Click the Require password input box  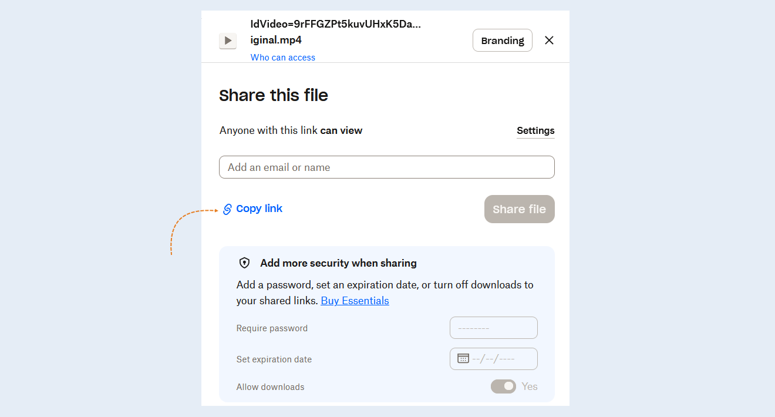494,328
